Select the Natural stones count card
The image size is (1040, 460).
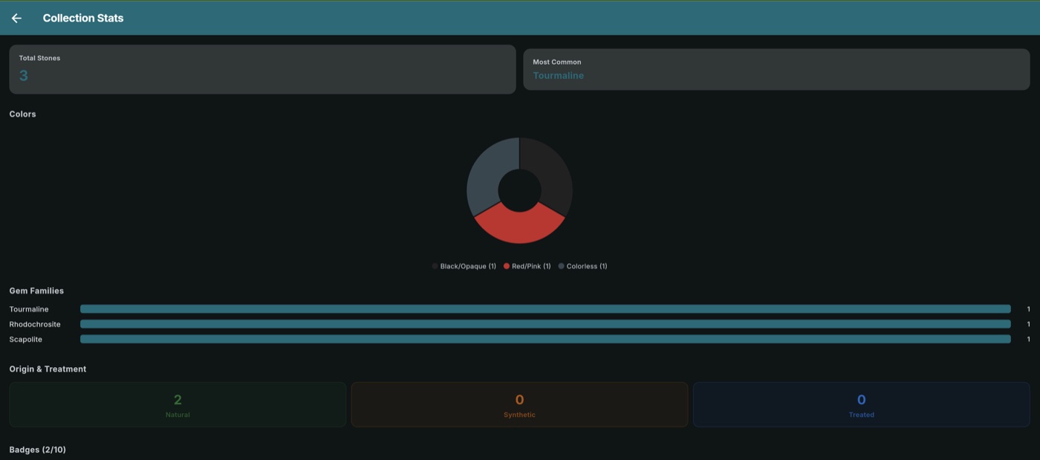178,405
